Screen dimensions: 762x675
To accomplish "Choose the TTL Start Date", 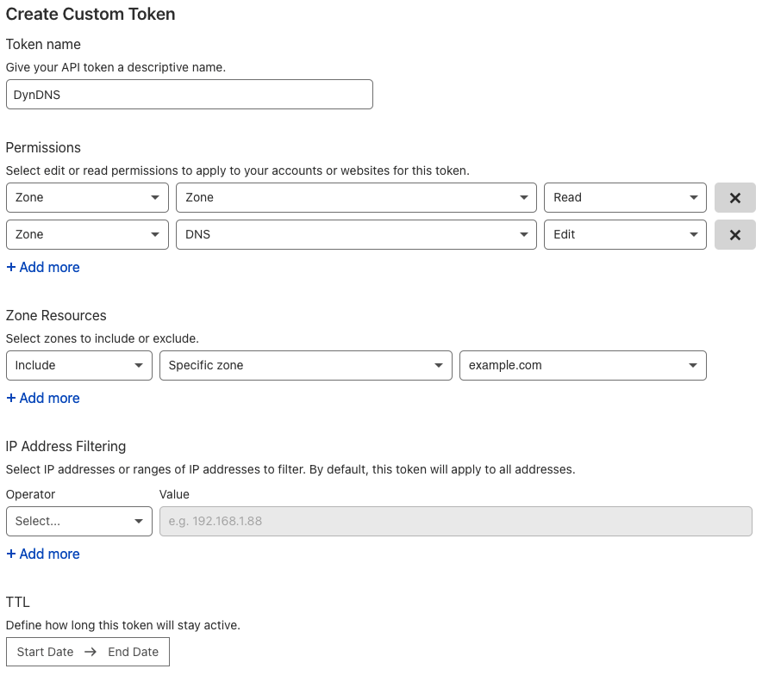I will pos(45,652).
